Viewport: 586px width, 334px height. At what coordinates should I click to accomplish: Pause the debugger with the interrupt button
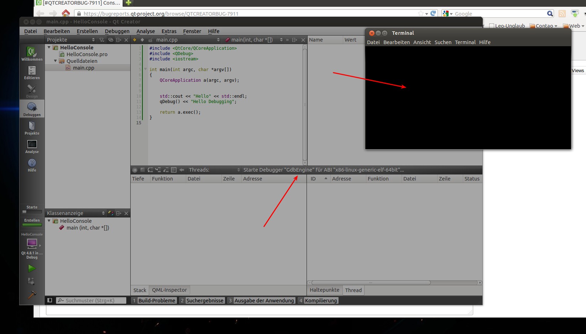[135, 170]
